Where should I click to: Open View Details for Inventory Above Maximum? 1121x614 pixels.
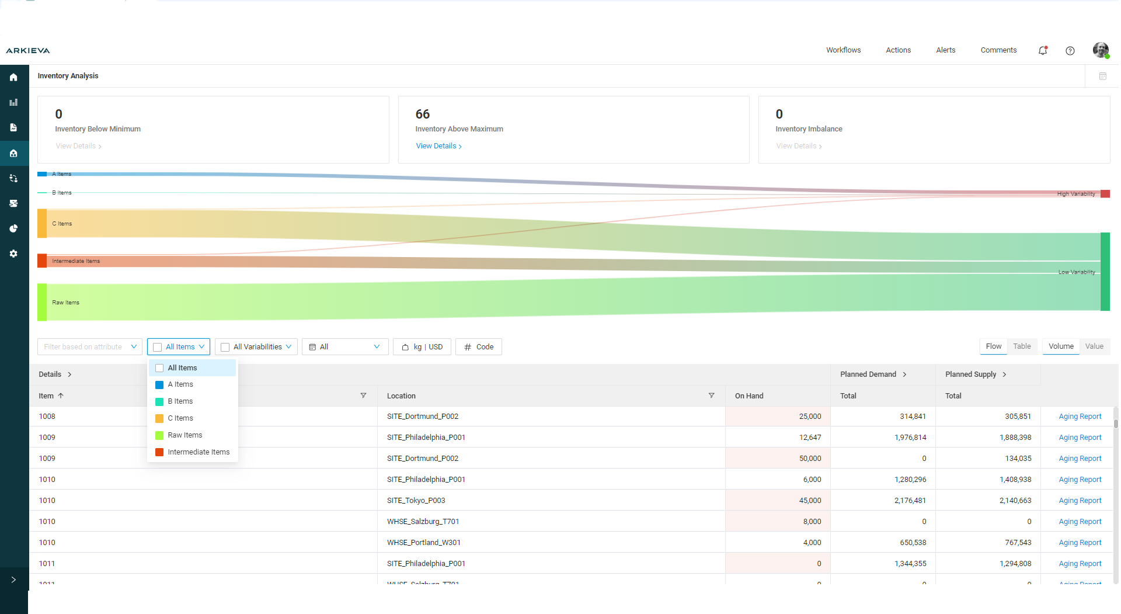[x=438, y=146]
